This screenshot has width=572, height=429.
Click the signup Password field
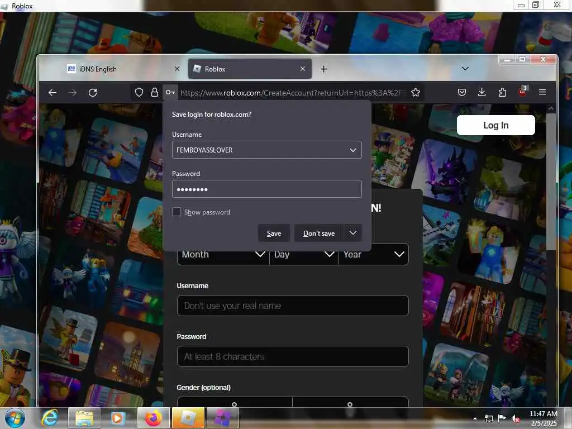tap(293, 356)
